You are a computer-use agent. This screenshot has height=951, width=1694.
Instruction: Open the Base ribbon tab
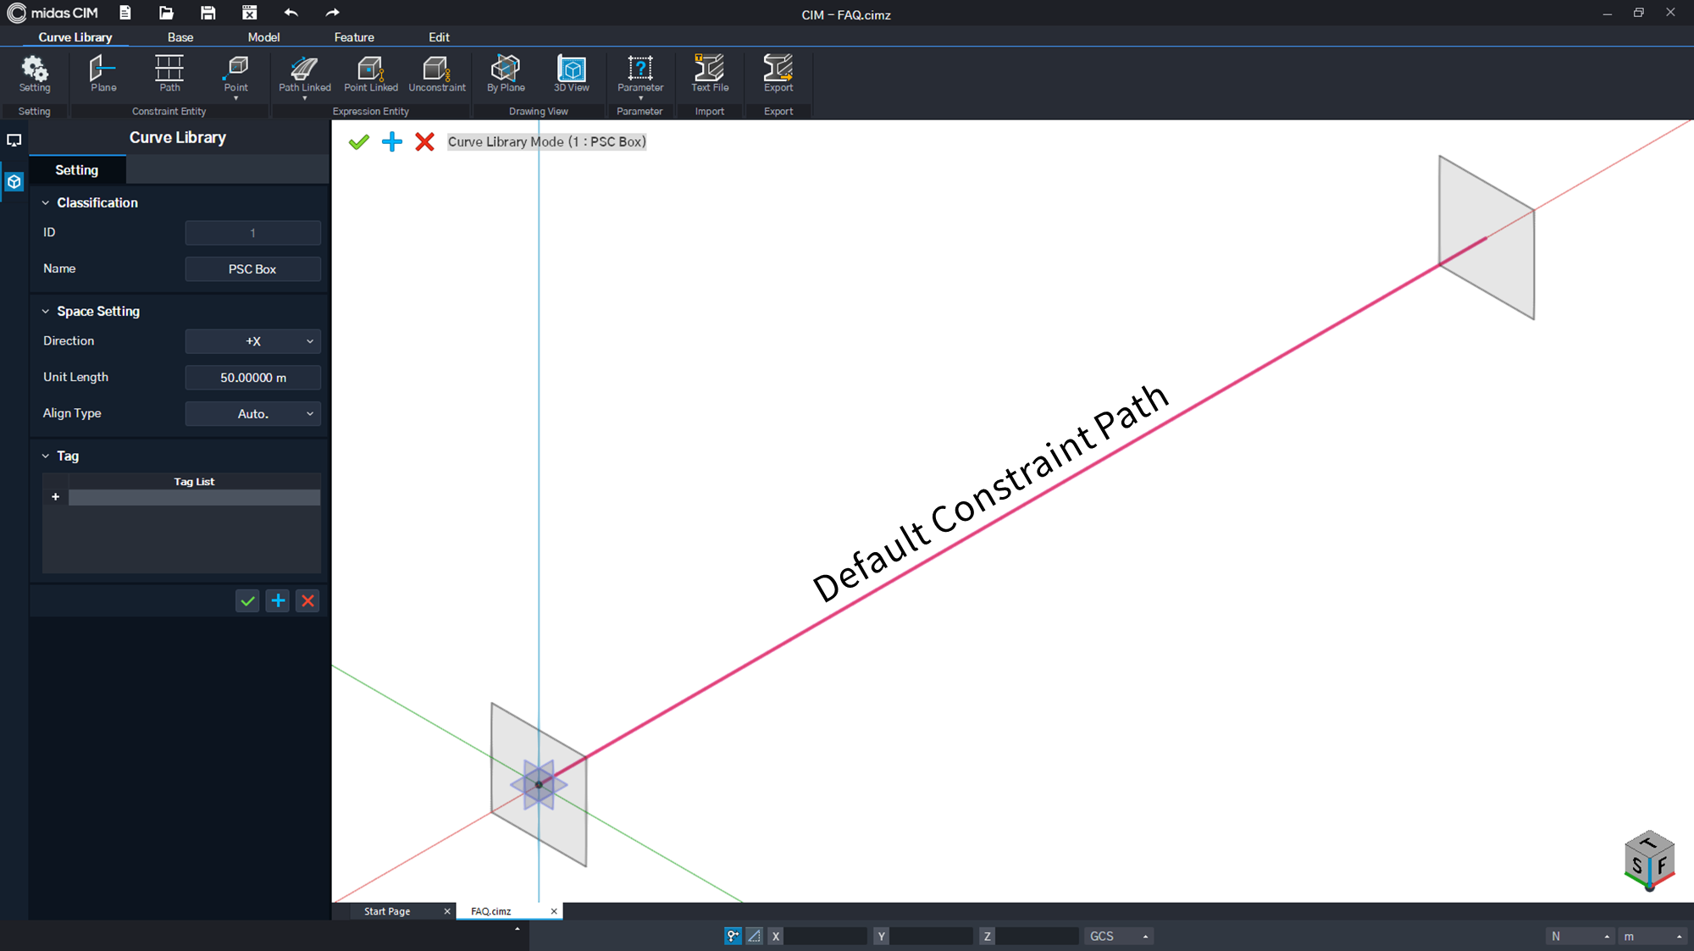pyautogui.click(x=180, y=37)
